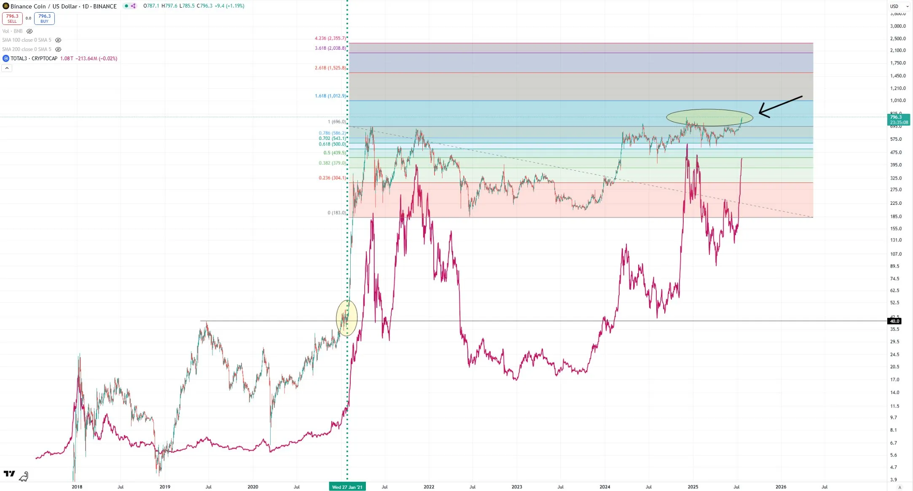Collapse the indicator legend with the chevron
Image resolution: width=913 pixels, height=491 pixels.
[7, 68]
